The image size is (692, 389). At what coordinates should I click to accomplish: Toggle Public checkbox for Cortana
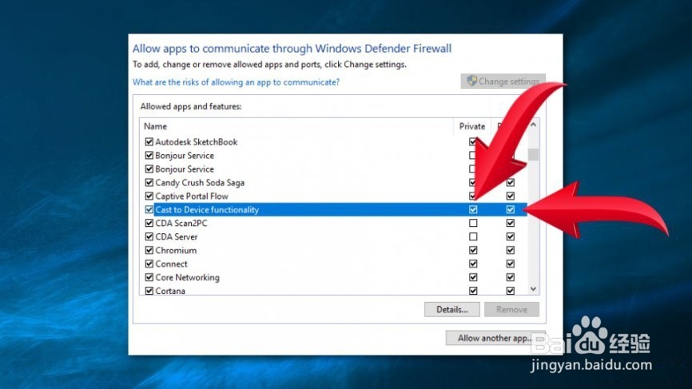coord(510,291)
